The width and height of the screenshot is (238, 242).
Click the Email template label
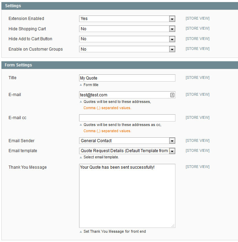click(23, 151)
